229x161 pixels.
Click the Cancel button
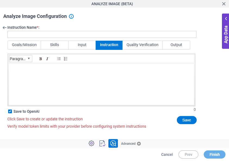pos(167,154)
